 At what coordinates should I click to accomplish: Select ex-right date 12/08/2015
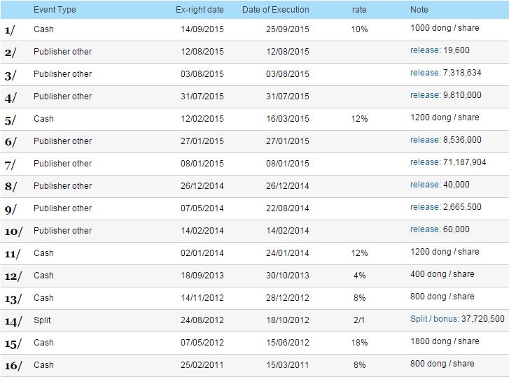(x=202, y=52)
